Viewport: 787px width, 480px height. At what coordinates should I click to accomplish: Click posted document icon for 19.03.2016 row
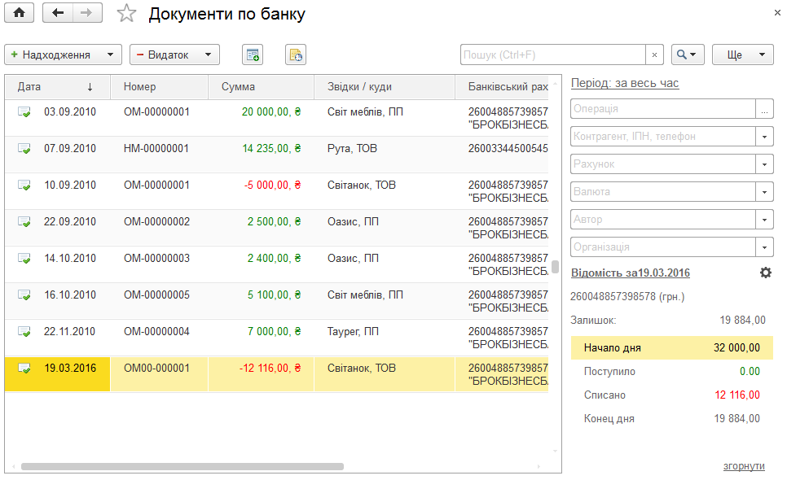(x=24, y=369)
